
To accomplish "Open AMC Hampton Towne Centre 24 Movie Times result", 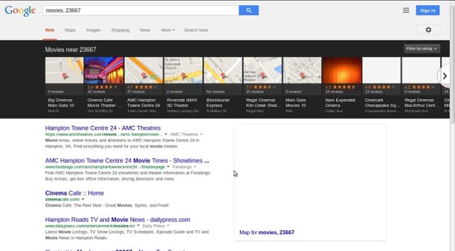I will tap(127, 160).
